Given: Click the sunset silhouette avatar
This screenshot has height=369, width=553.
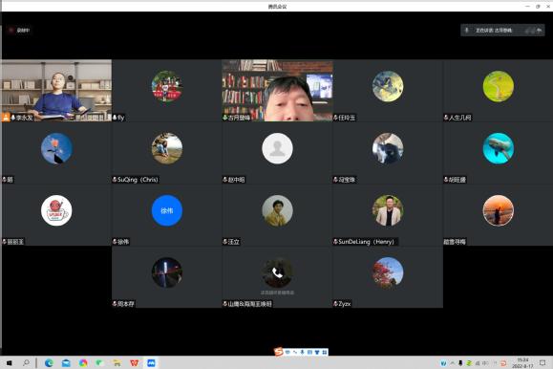Looking at the screenshot, I should tap(499, 210).
